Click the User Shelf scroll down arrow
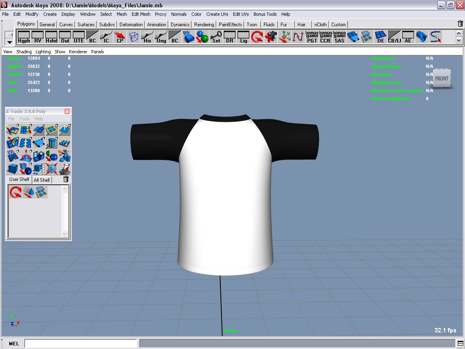This screenshot has width=465, height=349. pyautogui.click(x=64, y=234)
